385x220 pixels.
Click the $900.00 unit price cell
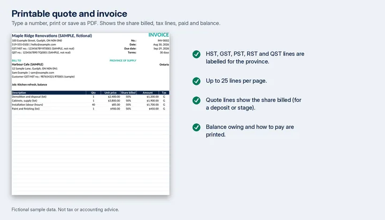click(x=115, y=108)
